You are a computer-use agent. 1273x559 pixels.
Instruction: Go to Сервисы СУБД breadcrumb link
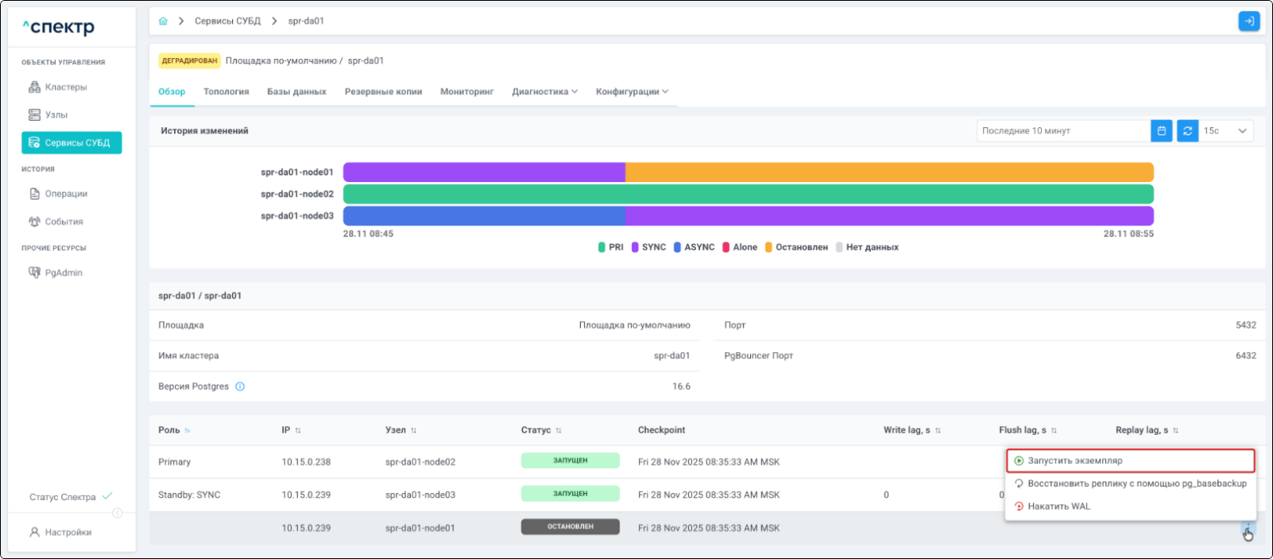(x=227, y=21)
